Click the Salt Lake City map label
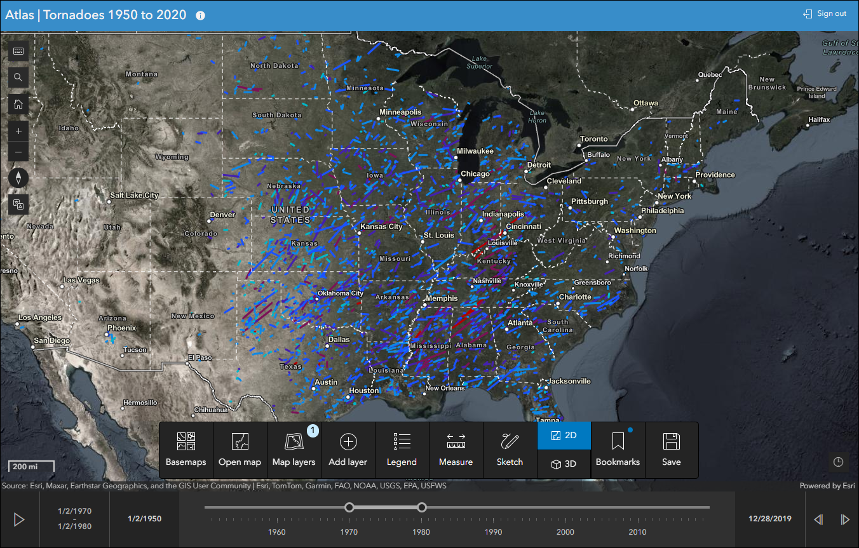Image resolution: width=859 pixels, height=548 pixels. click(134, 196)
